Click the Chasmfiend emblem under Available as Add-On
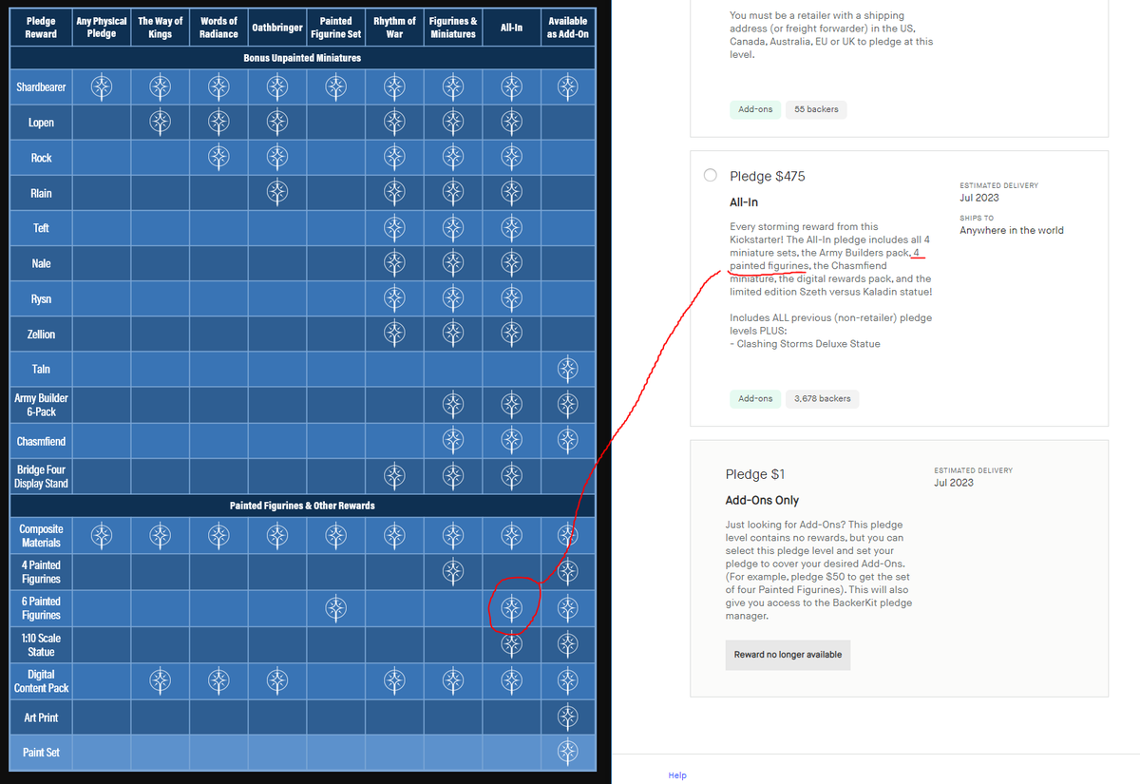The width and height of the screenshot is (1140, 784). click(567, 440)
